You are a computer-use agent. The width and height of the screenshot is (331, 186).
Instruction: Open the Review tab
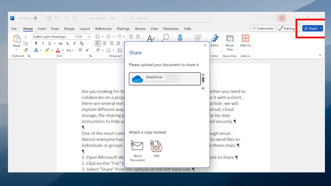click(140, 29)
